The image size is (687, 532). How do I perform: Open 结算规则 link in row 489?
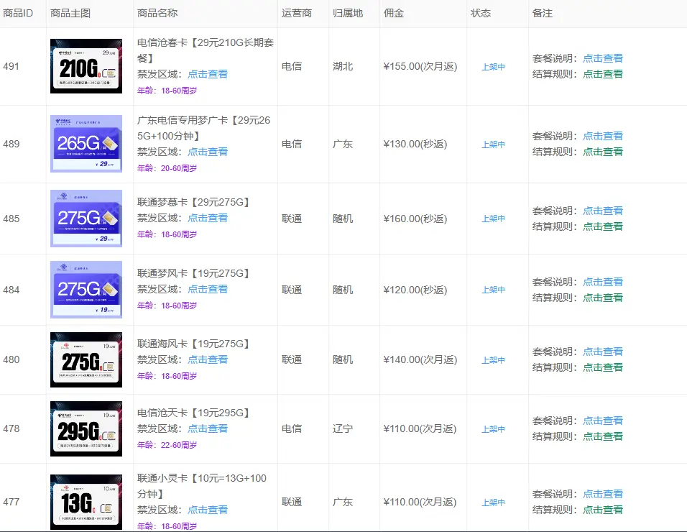pos(603,152)
